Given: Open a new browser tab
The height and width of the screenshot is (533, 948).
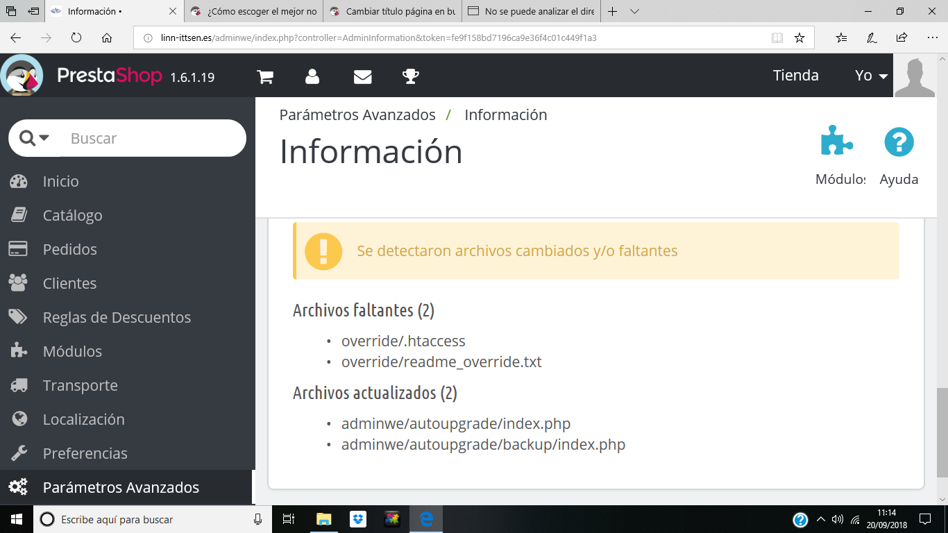Looking at the screenshot, I should (612, 12).
